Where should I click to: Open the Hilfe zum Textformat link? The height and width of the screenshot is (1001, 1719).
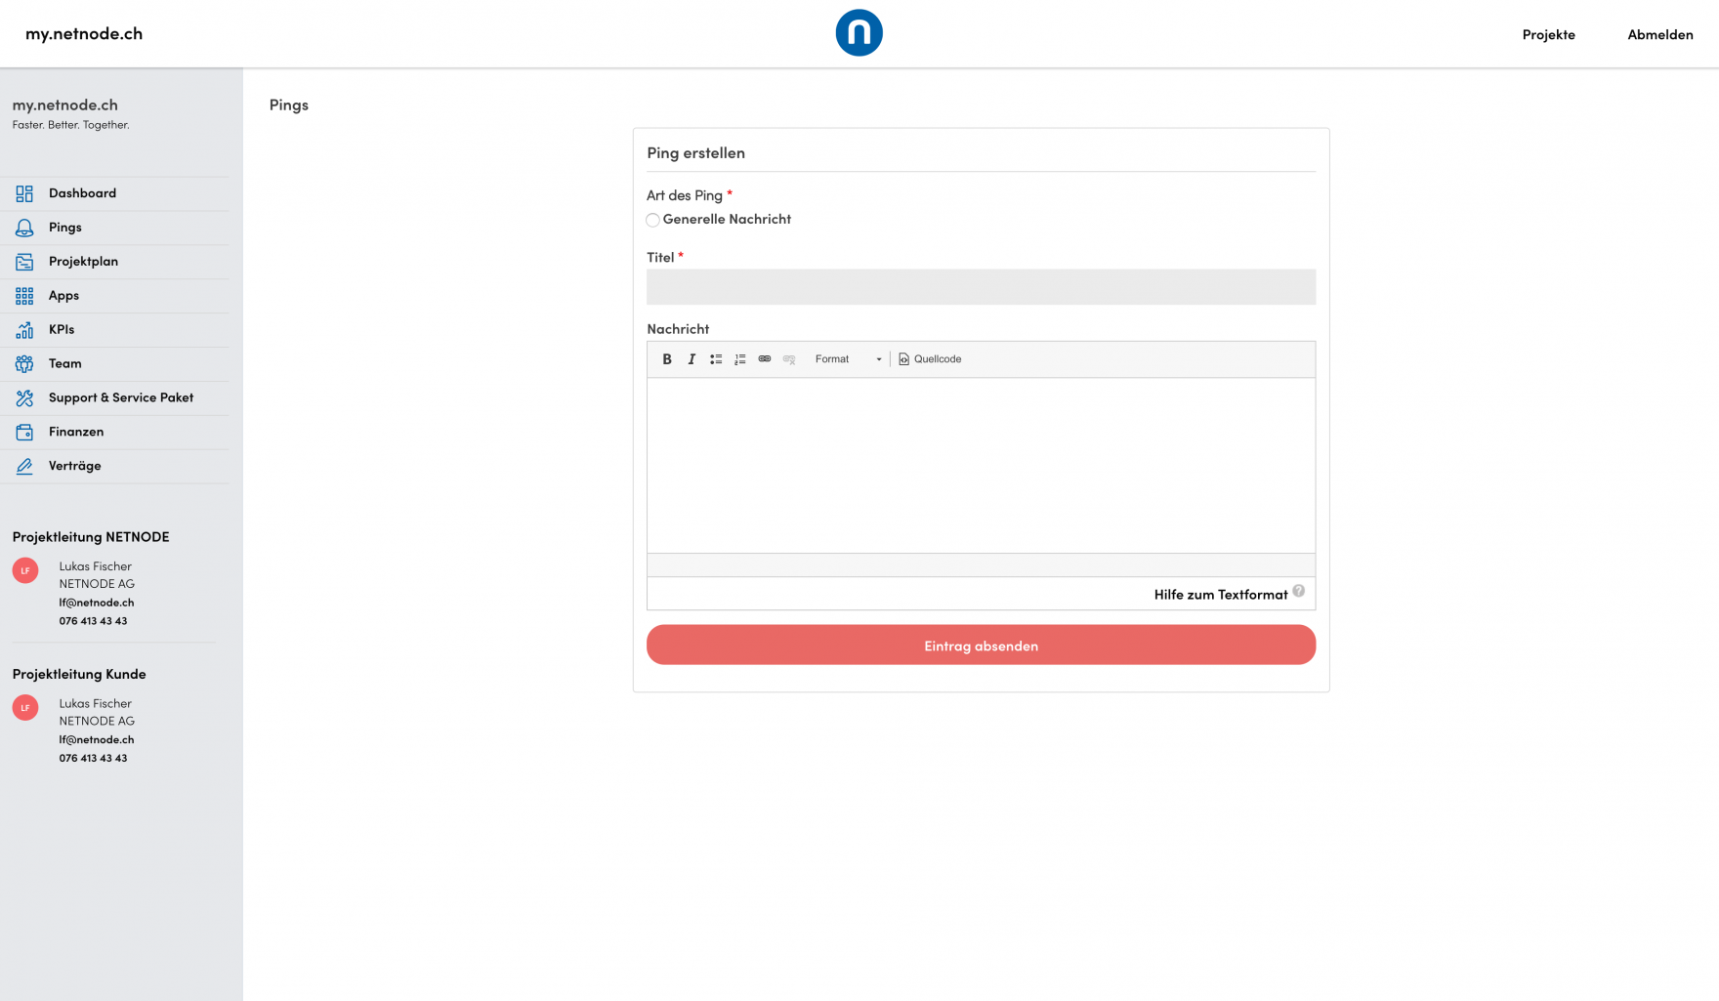tap(1220, 595)
